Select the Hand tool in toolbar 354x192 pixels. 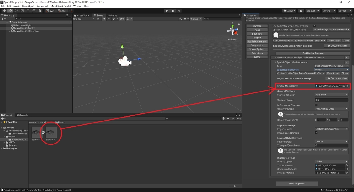pyautogui.click(x=4, y=11)
